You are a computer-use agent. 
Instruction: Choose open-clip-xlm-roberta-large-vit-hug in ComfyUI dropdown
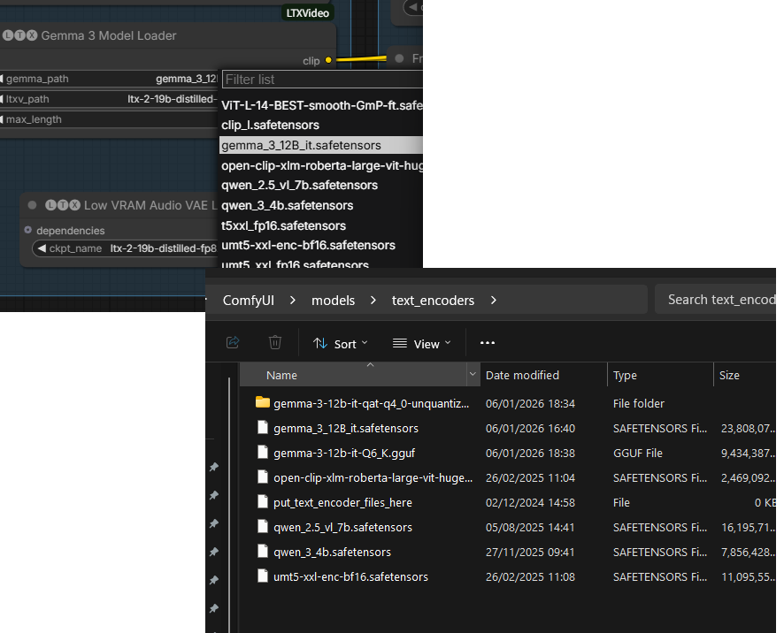(x=321, y=165)
